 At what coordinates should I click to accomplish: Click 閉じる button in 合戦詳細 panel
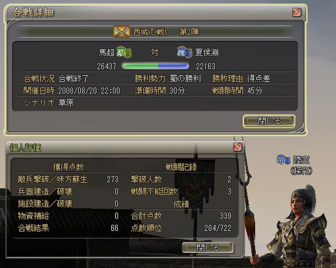click(269, 121)
